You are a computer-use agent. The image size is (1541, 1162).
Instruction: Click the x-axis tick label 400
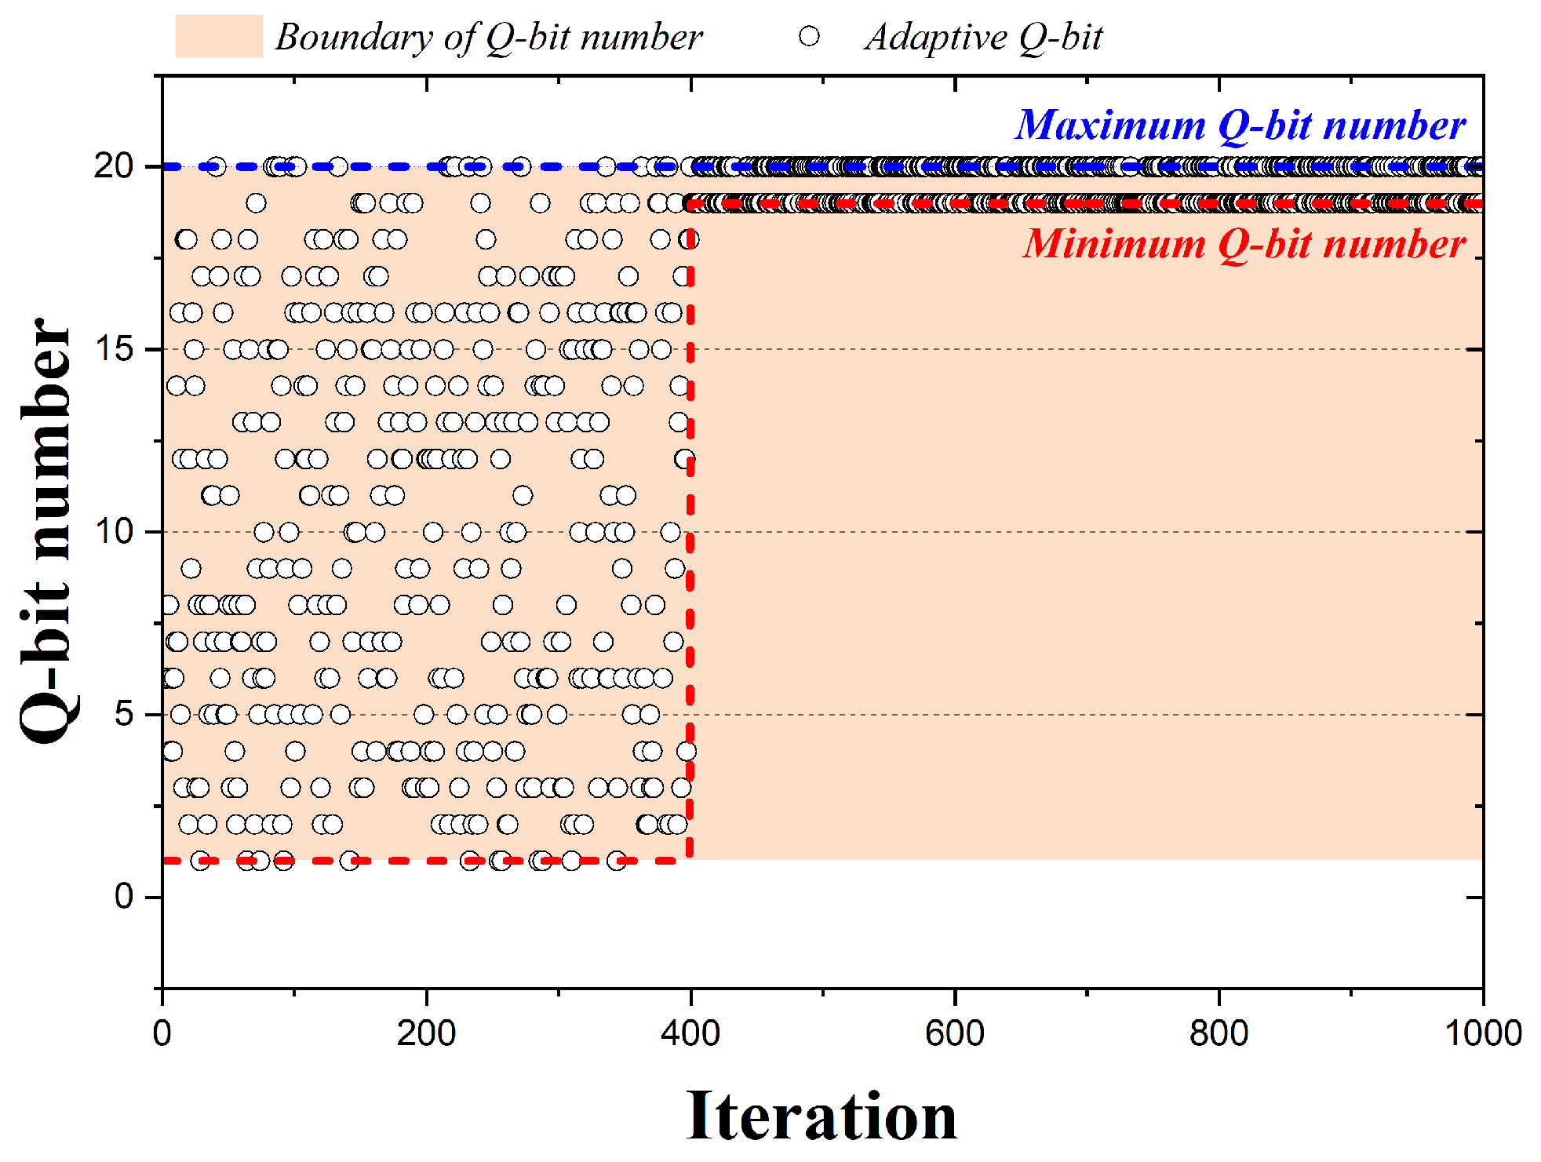[x=690, y=1033]
